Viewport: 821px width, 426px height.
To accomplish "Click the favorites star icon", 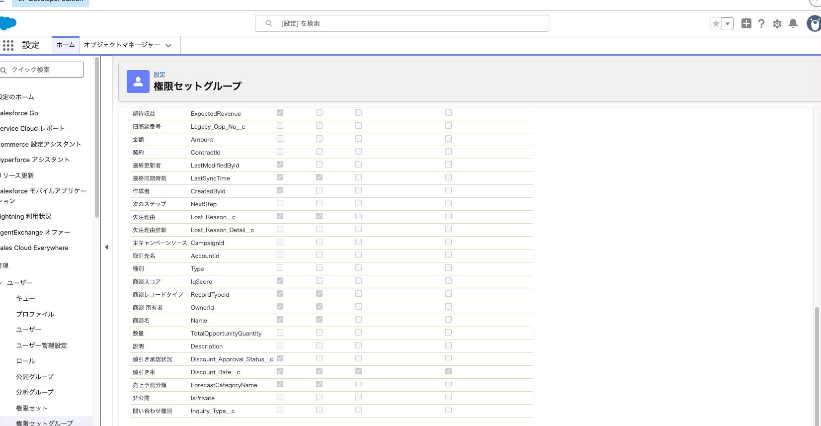I will click(716, 23).
